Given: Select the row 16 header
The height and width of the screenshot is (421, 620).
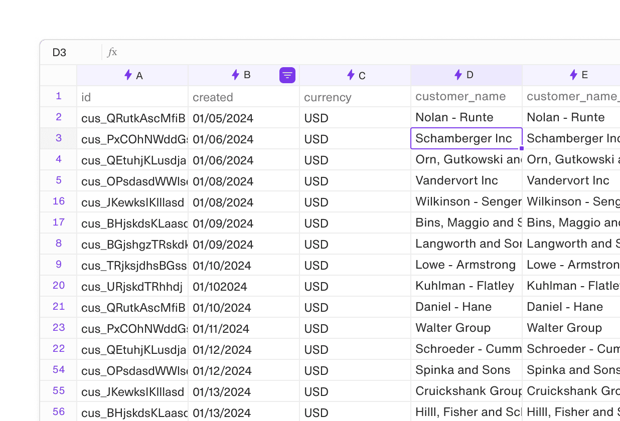Looking at the screenshot, I should click(x=59, y=201).
